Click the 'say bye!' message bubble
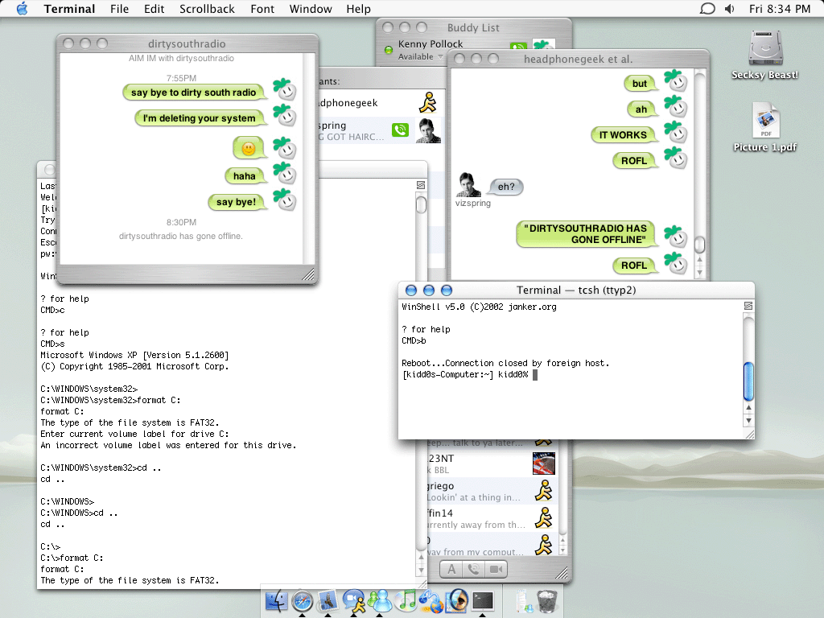This screenshot has height=618, width=824. [x=236, y=202]
